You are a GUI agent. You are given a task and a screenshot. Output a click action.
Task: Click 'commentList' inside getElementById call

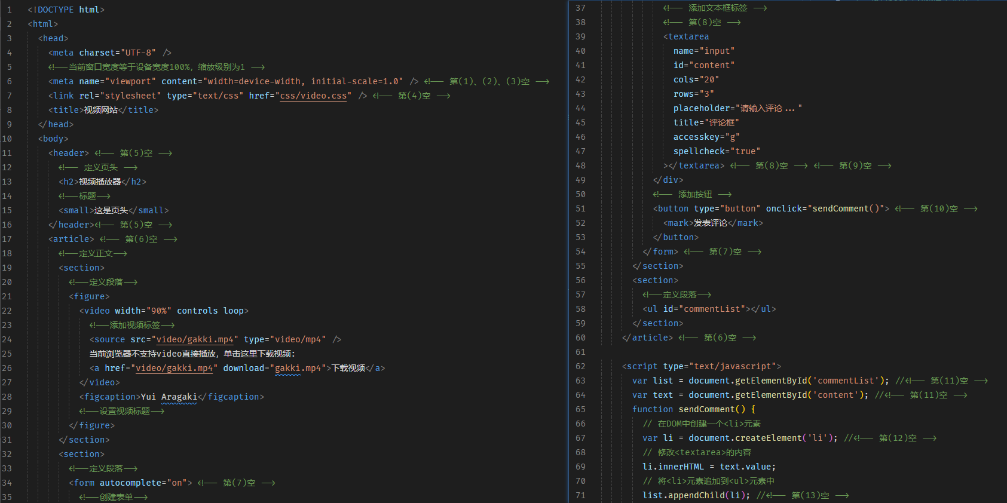(845, 381)
